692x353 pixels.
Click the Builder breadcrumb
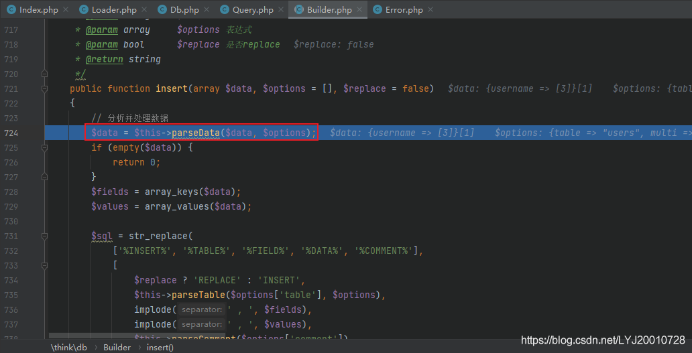[117, 347]
